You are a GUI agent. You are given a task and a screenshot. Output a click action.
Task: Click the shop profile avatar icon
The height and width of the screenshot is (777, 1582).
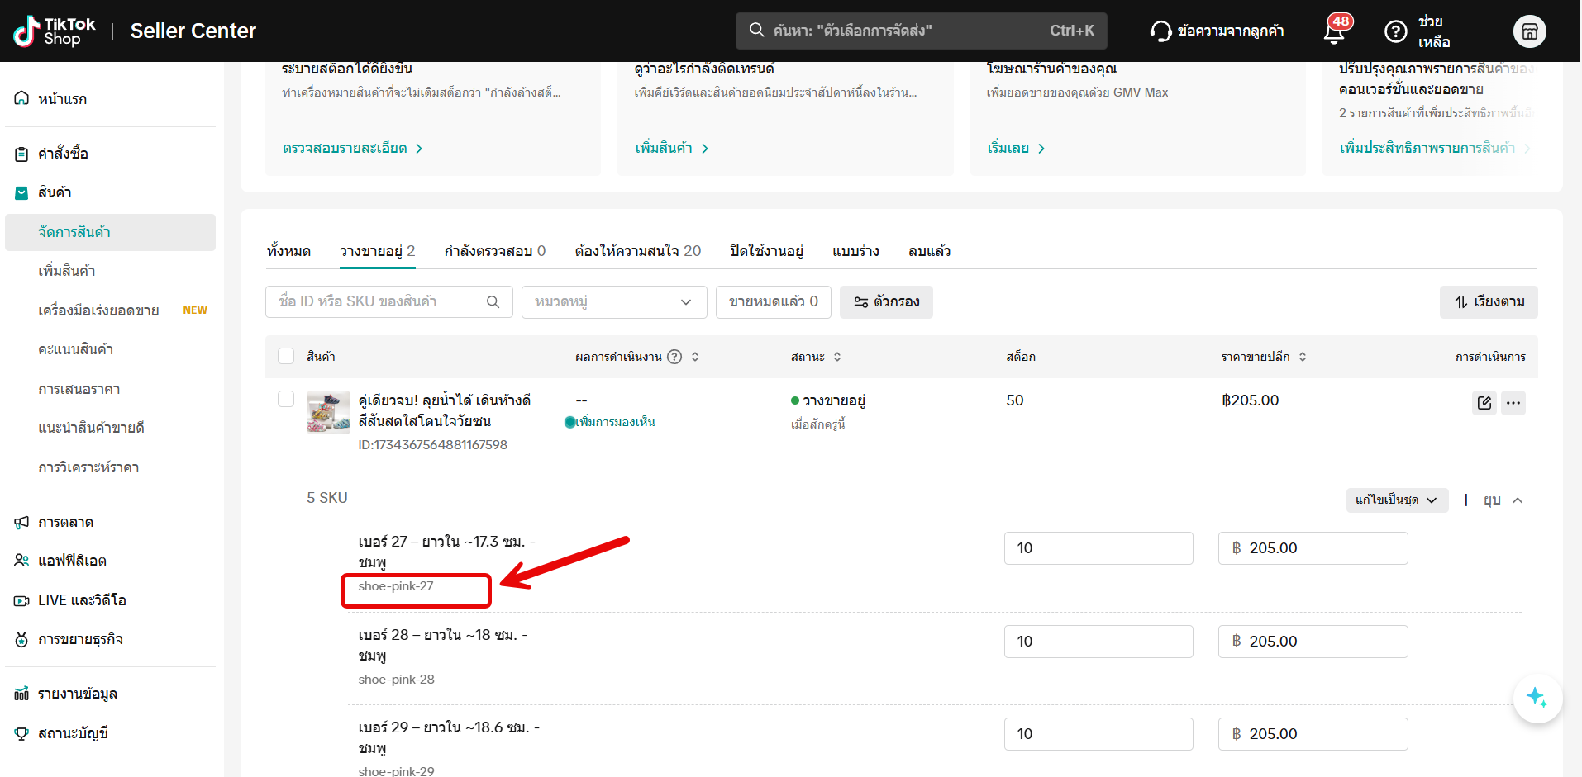click(x=1529, y=31)
